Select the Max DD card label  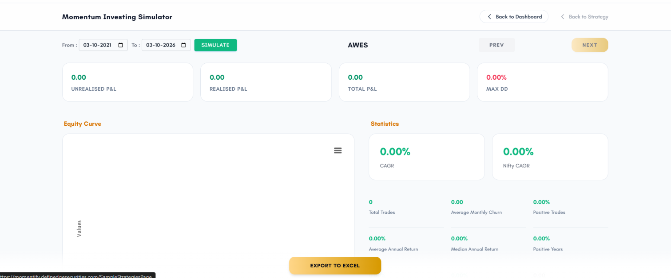497,89
